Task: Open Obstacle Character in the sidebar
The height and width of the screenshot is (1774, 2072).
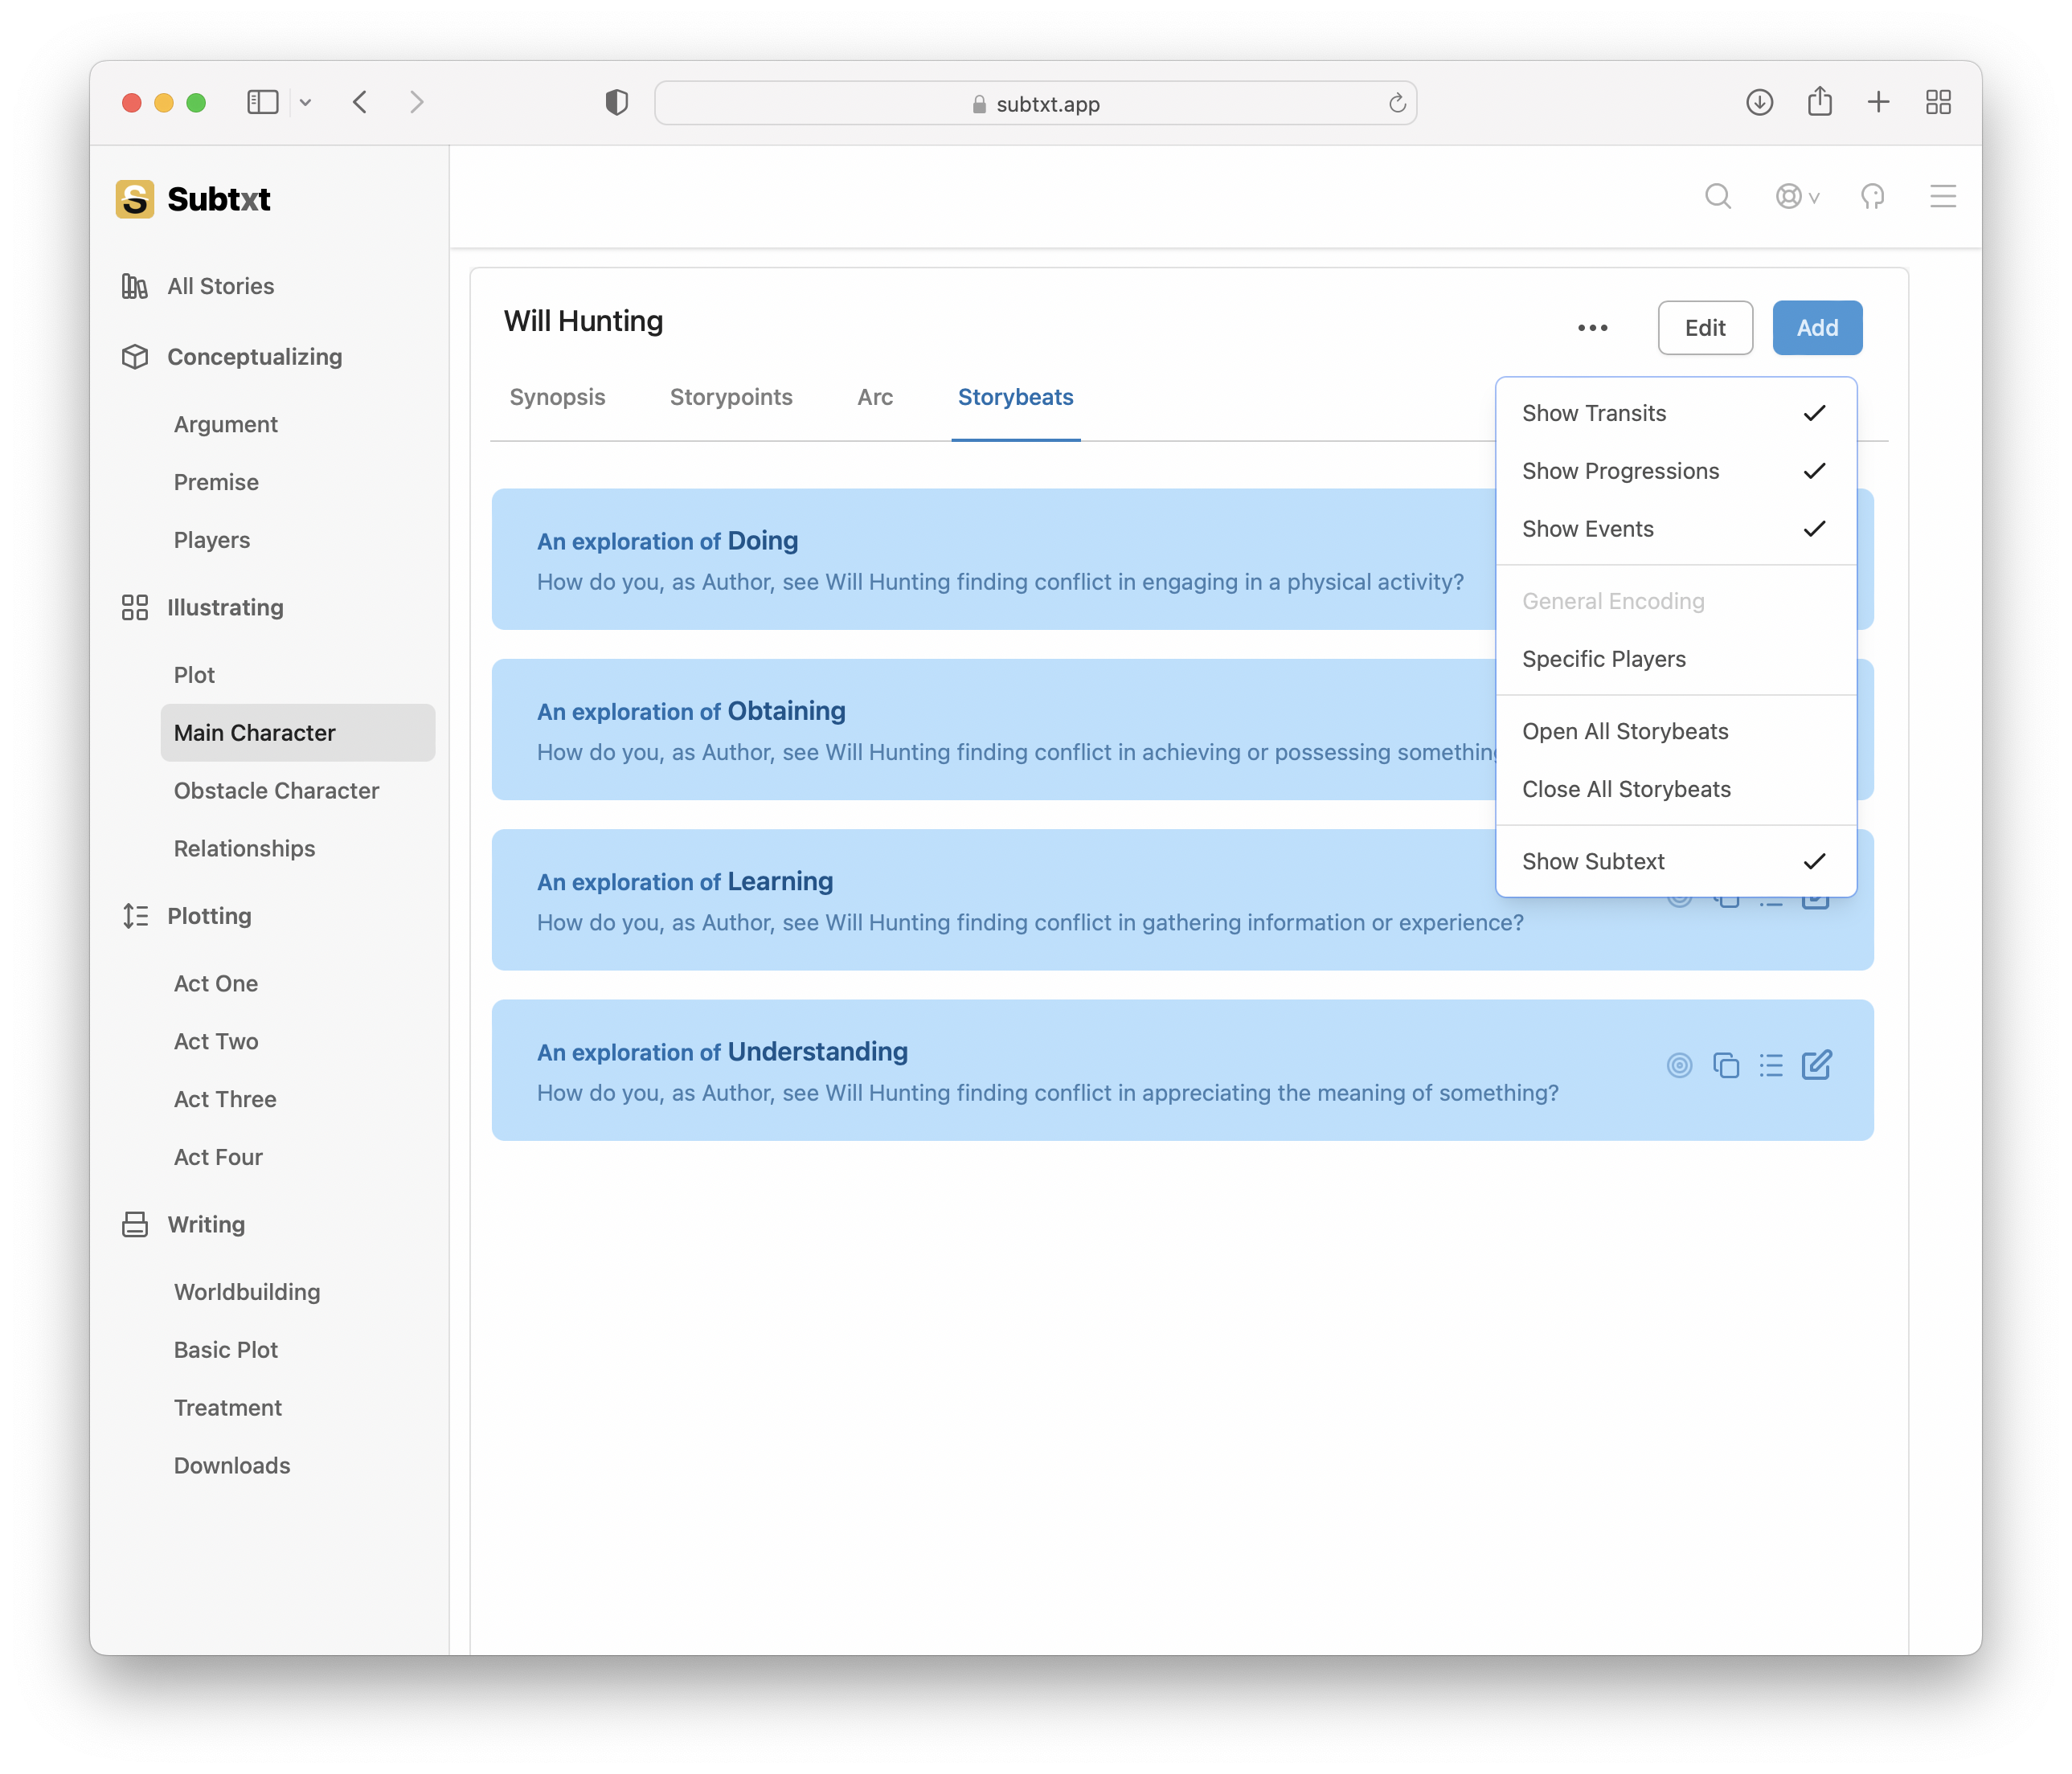Action: [276, 791]
